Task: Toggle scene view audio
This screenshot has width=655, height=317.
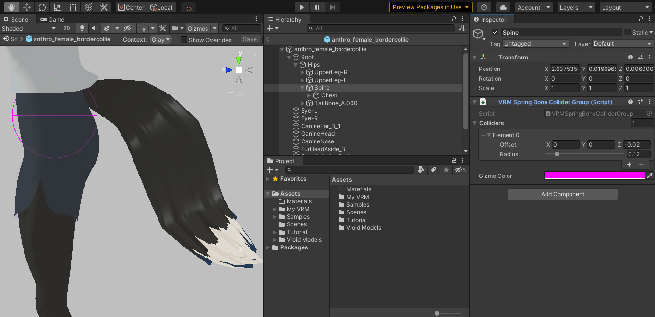Action: click(x=95, y=28)
